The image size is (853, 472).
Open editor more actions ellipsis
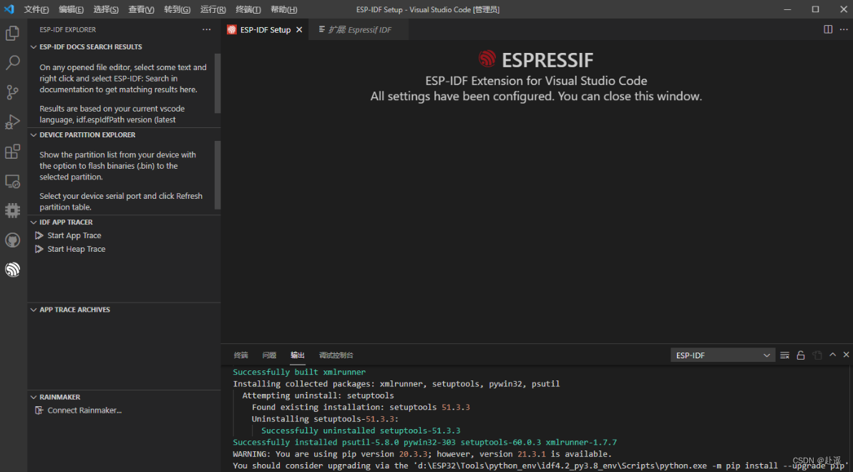point(844,29)
